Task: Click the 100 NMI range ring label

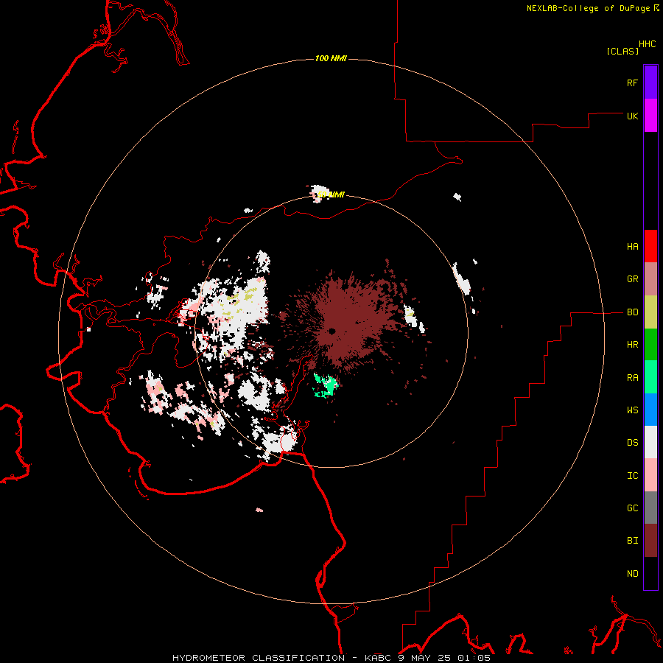Action: point(331,58)
